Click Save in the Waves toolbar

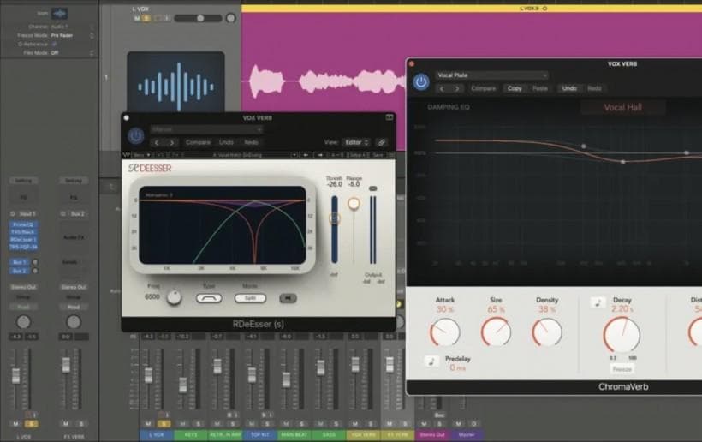click(378, 155)
